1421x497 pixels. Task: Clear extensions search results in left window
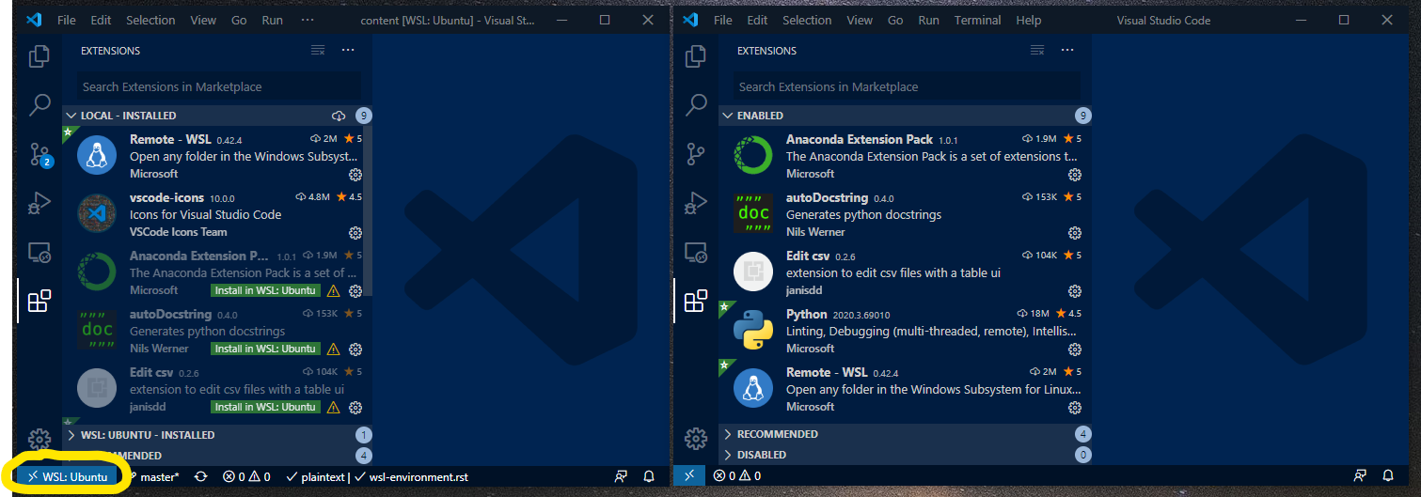[318, 51]
